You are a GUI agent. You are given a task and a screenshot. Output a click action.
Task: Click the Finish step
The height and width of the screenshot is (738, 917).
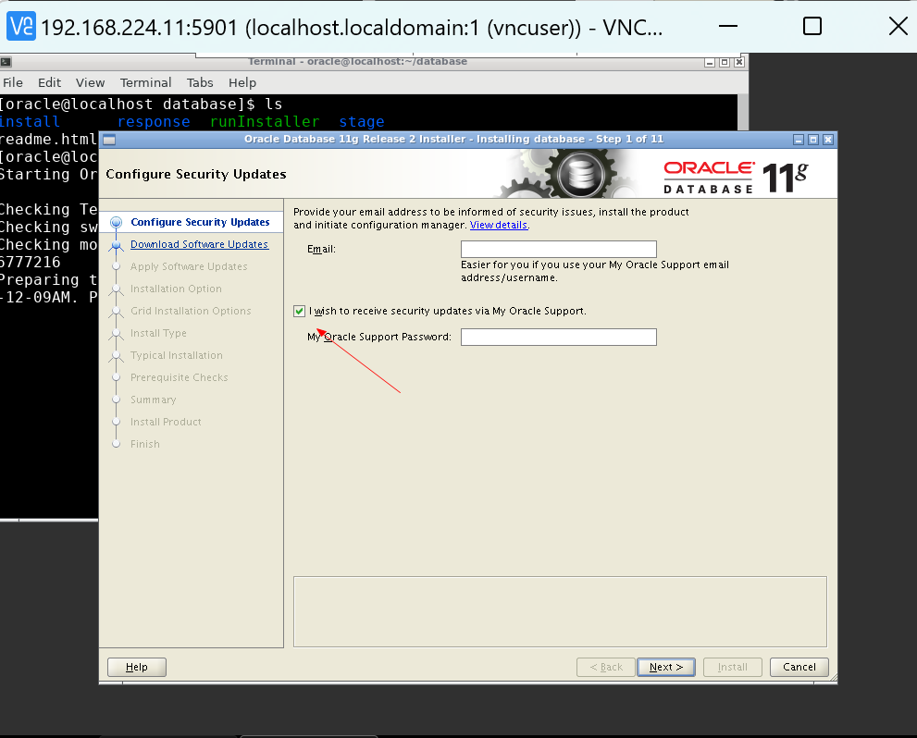[x=145, y=444]
